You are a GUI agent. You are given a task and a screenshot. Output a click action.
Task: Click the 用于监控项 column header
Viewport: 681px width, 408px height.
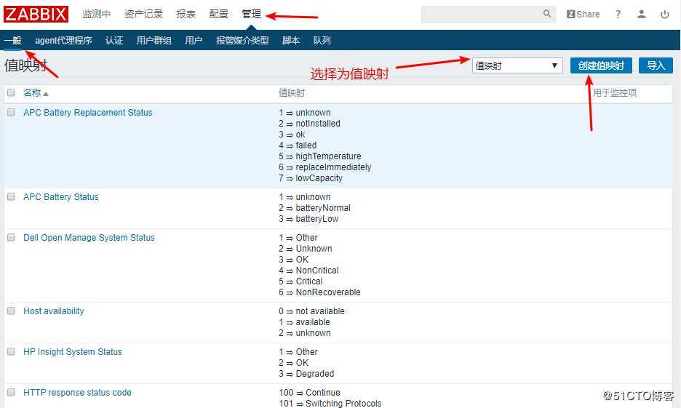click(x=615, y=93)
